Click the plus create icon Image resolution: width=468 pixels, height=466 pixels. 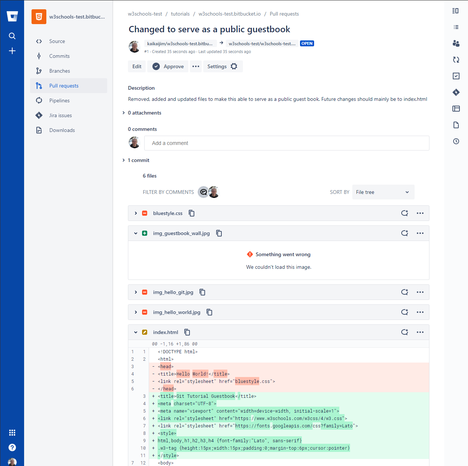12,51
